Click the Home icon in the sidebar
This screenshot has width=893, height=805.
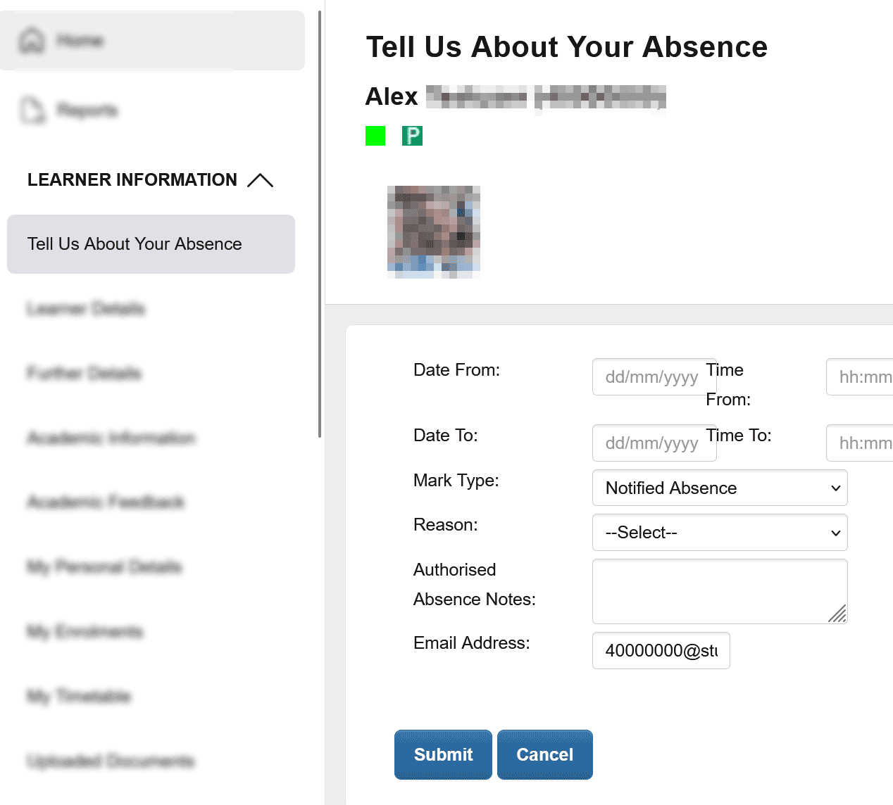pyautogui.click(x=32, y=41)
